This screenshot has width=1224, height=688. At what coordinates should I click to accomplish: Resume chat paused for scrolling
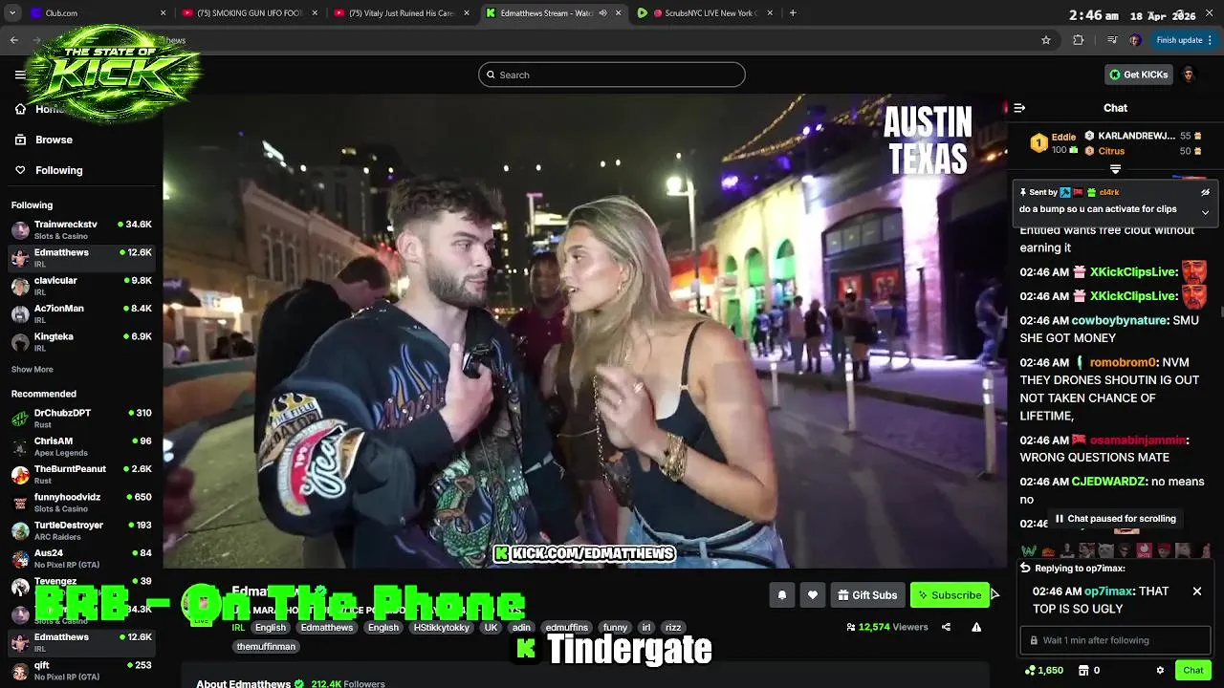click(1115, 519)
